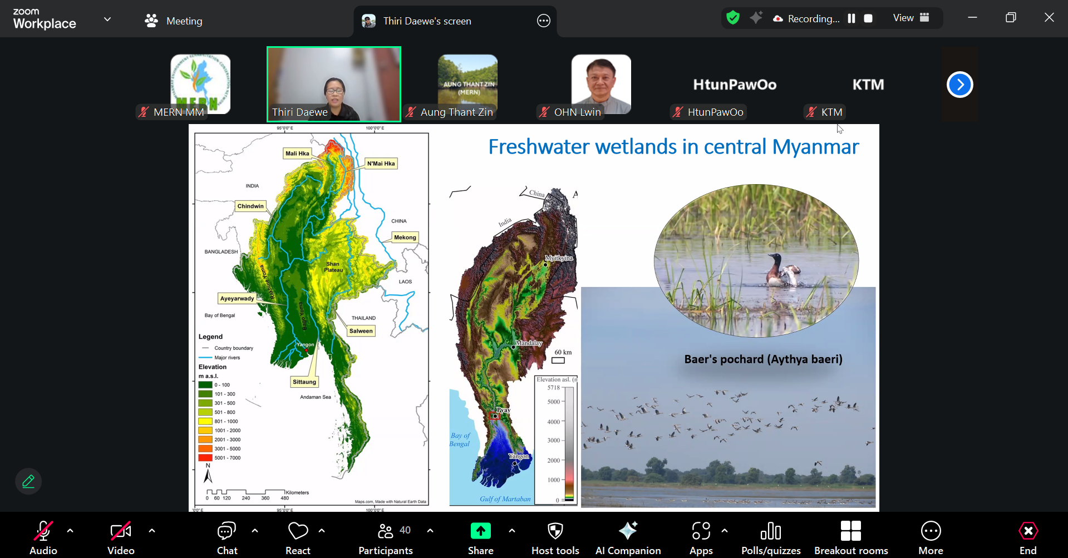Pause the recording

point(851,18)
